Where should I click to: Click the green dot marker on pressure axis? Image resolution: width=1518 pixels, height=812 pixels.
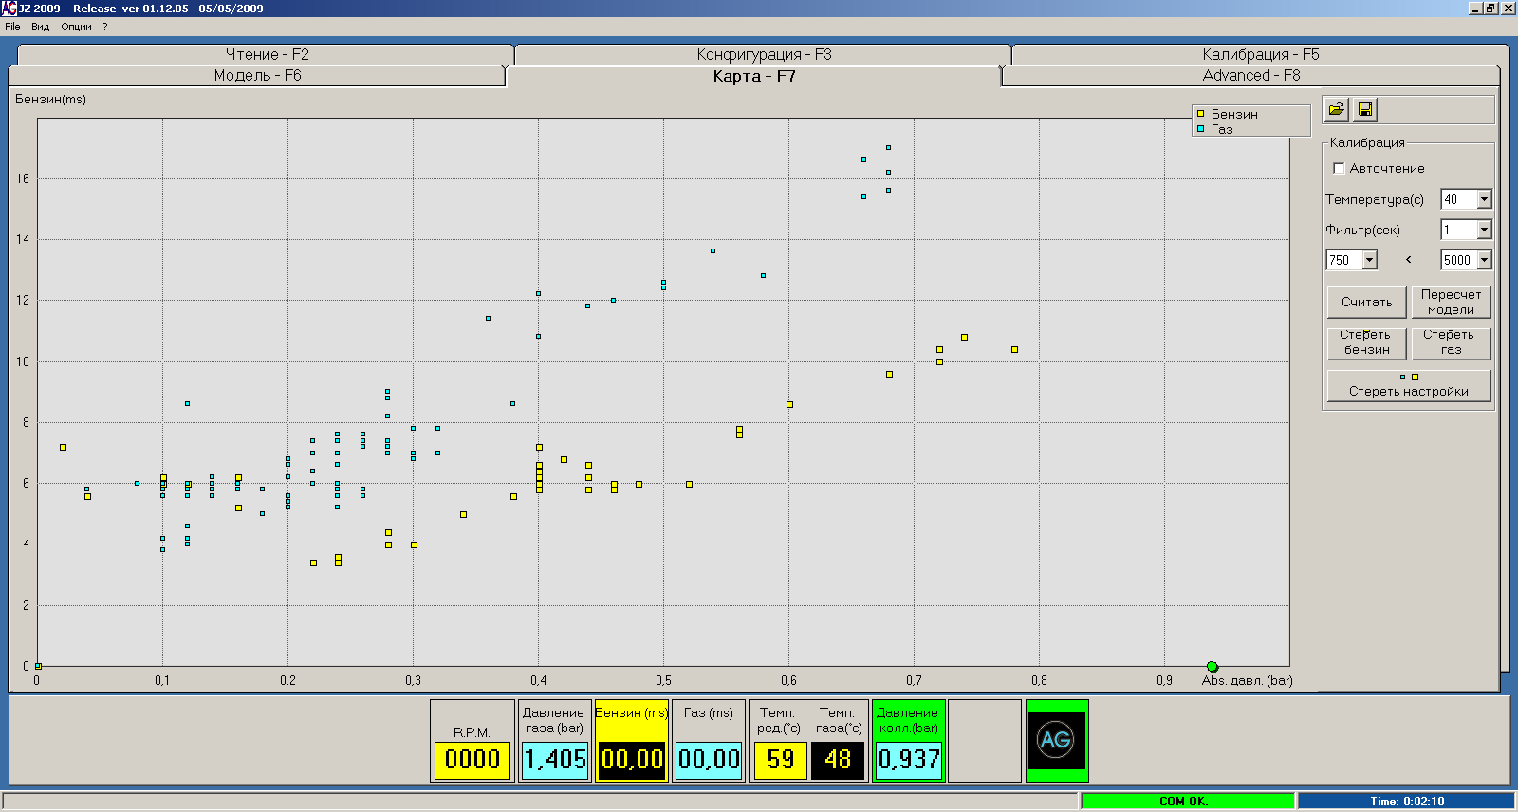1212,667
